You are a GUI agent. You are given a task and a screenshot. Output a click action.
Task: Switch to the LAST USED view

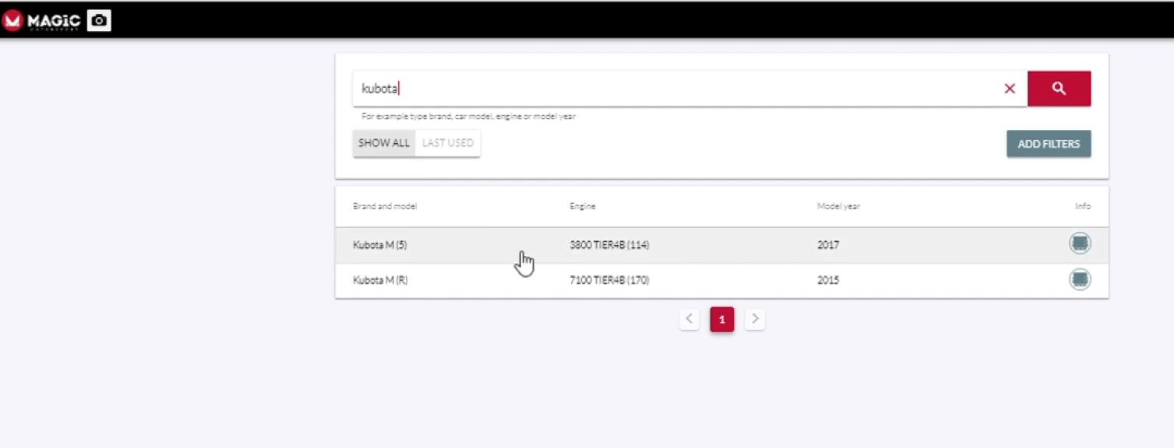click(x=448, y=143)
